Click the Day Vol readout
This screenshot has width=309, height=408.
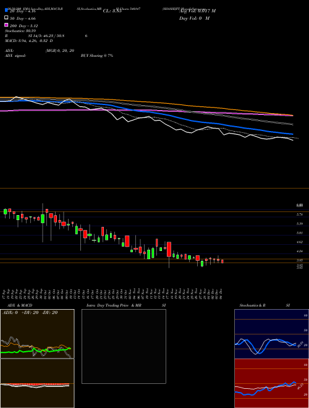[x=194, y=18]
